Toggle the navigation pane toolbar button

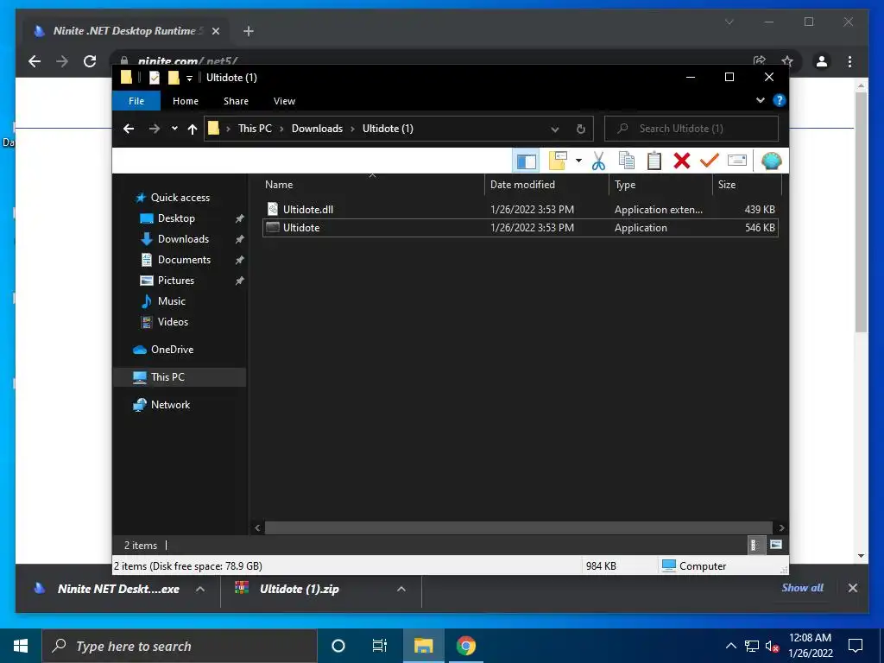526,161
